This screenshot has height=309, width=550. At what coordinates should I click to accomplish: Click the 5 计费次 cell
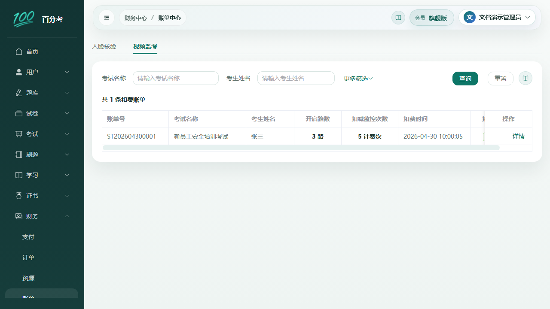point(370,136)
